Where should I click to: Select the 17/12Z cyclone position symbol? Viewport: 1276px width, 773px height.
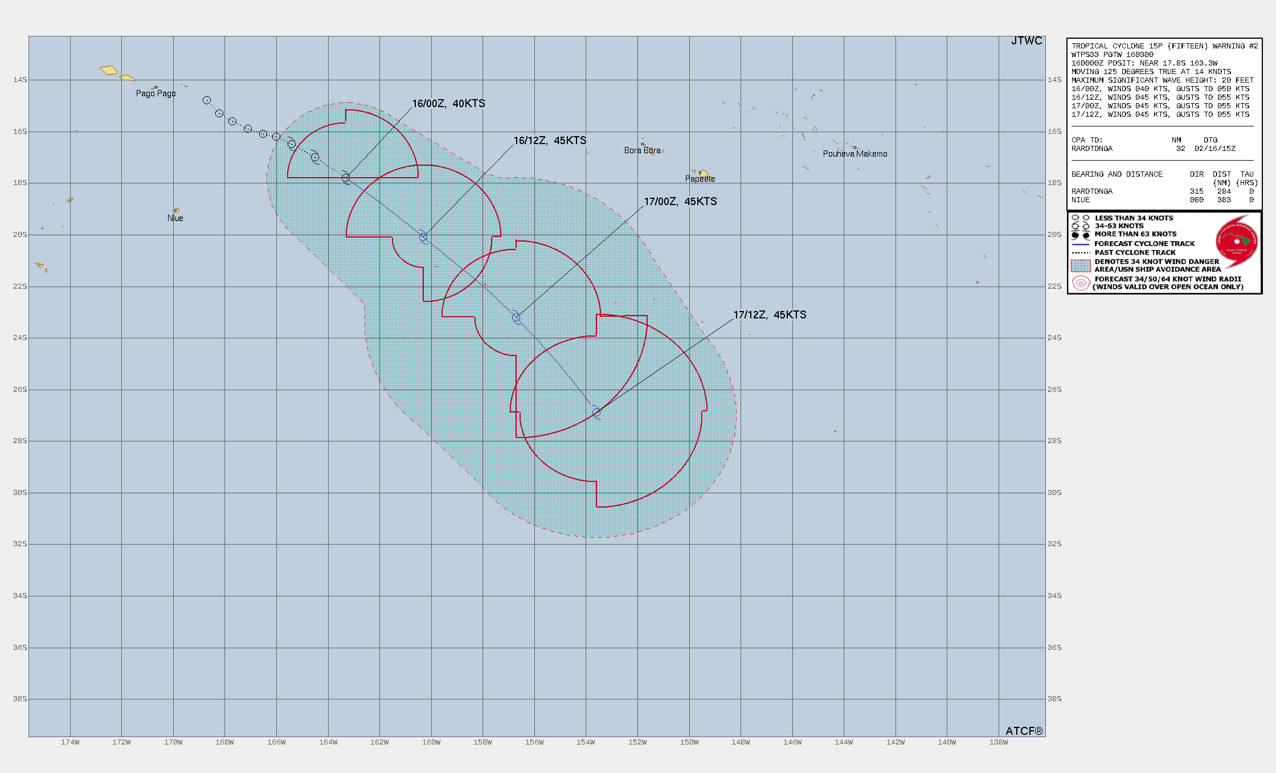click(596, 412)
